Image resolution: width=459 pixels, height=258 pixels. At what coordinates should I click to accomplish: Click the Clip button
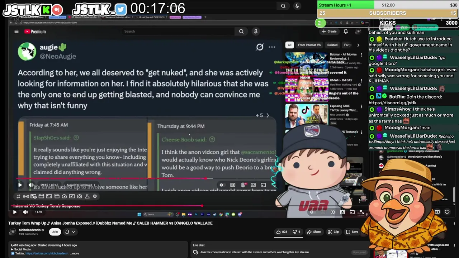point(333,232)
